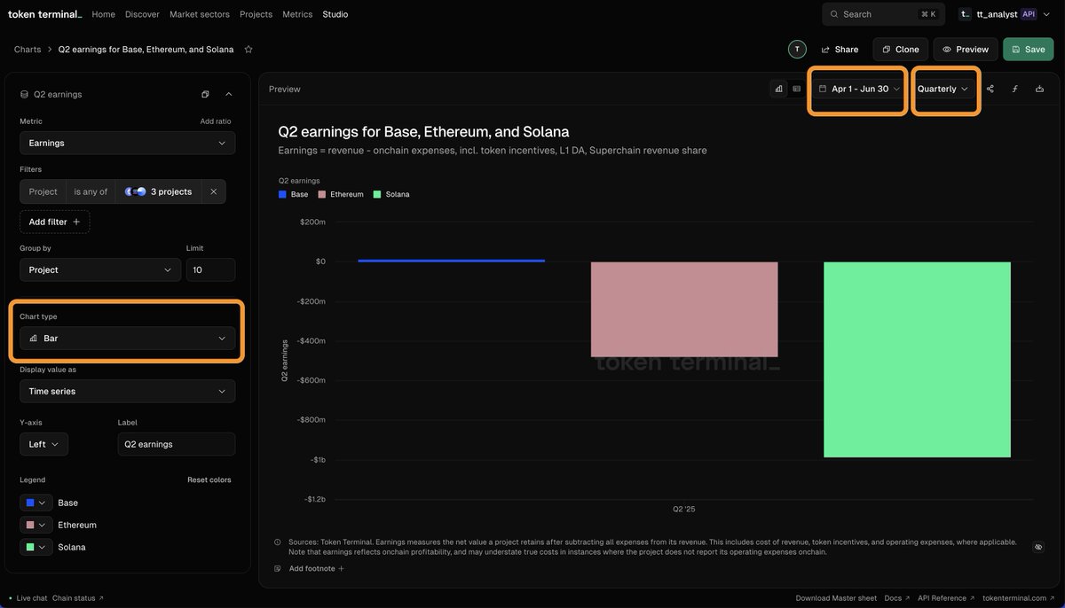This screenshot has height=608, width=1065.
Task: Open Market sectors menu
Action: 200,14
